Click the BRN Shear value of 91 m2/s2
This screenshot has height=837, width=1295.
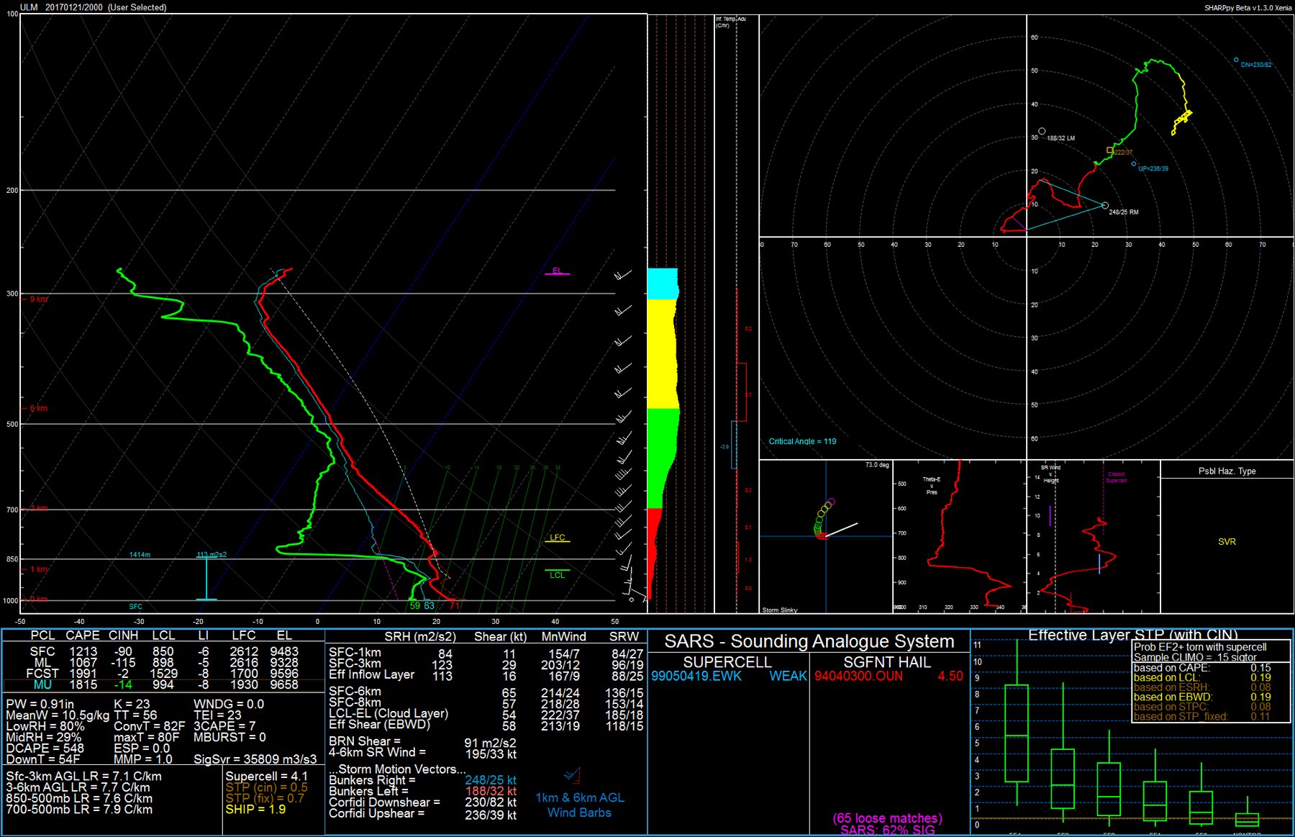(x=490, y=743)
